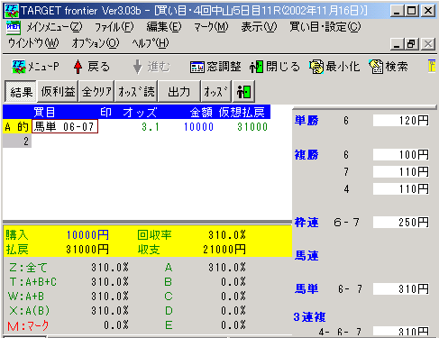The height and width of the screenshot is (338, 439).
Task: Click the 購入 amount 10000円
Action: click(87, 235)
